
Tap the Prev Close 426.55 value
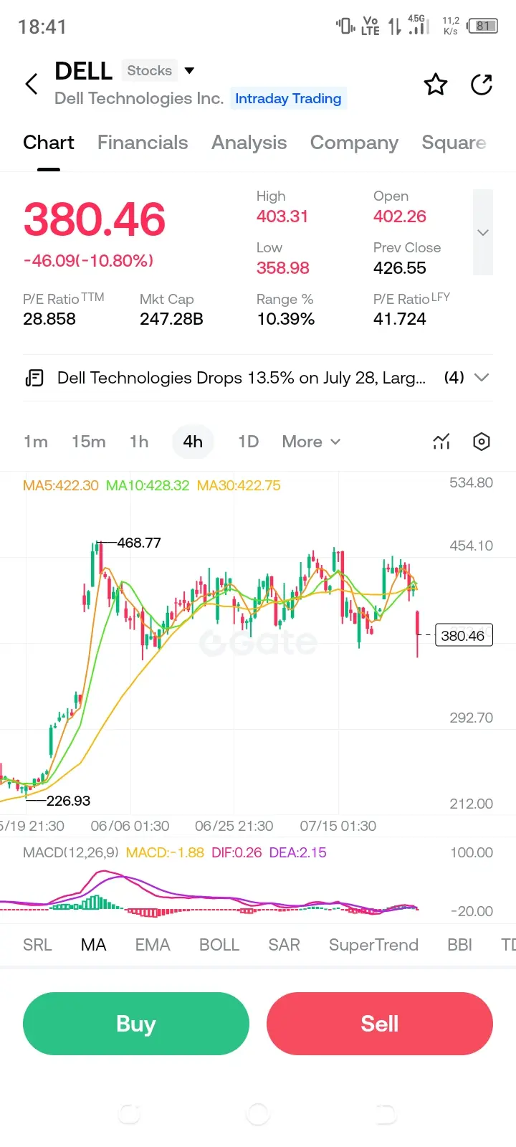tap(400, 268)
